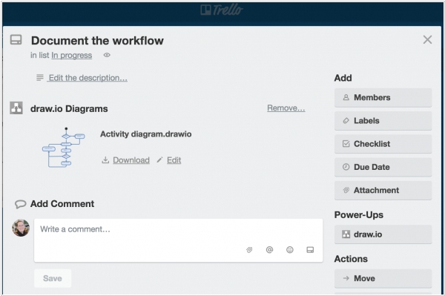Click the draw.io Diagrams section icon

(x=16, y=108)
